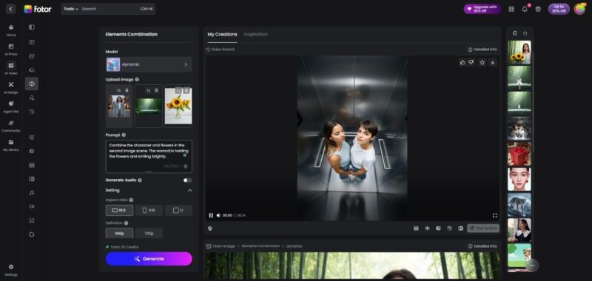Switch to My Creations tab
Image resolution: width=592 pixels, height=281 pixels.
[223, 34]
